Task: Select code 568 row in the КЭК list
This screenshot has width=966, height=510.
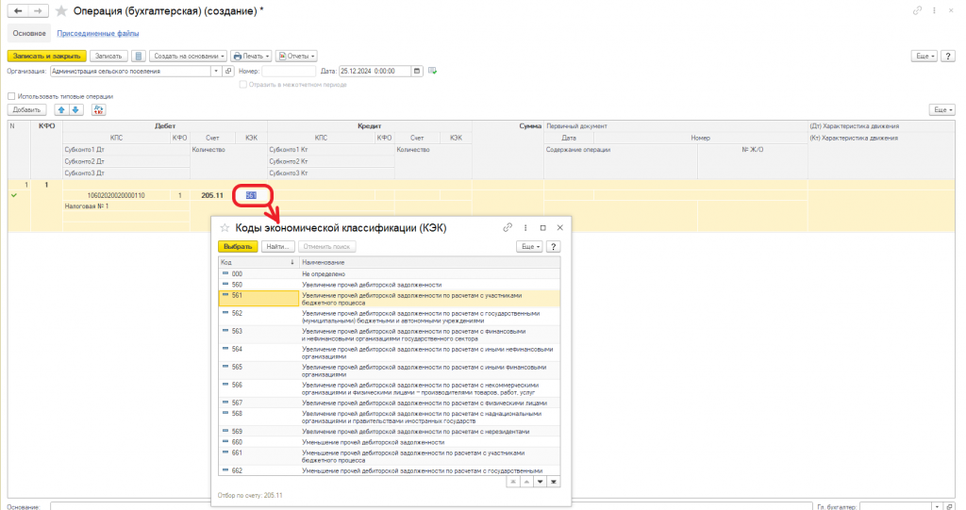Action: click(x=390, y=417)
